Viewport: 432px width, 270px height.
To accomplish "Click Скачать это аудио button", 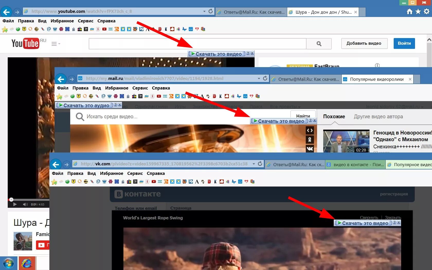I will click(84, 105).
